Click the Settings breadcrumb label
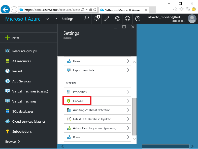This screenshot has width=198, height=149. (68, 19)
